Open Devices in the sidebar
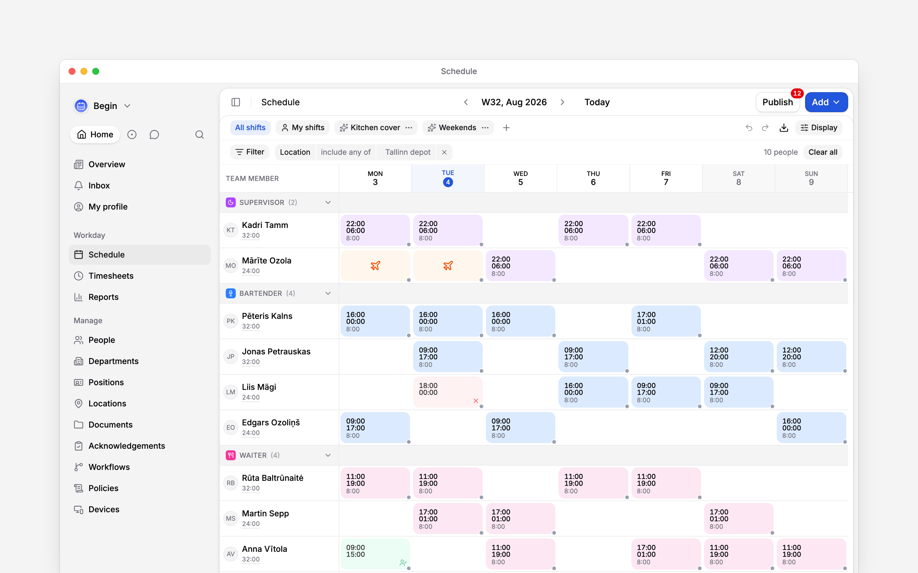918x573 pixels. pyautogui.click(x=140, y=509)
